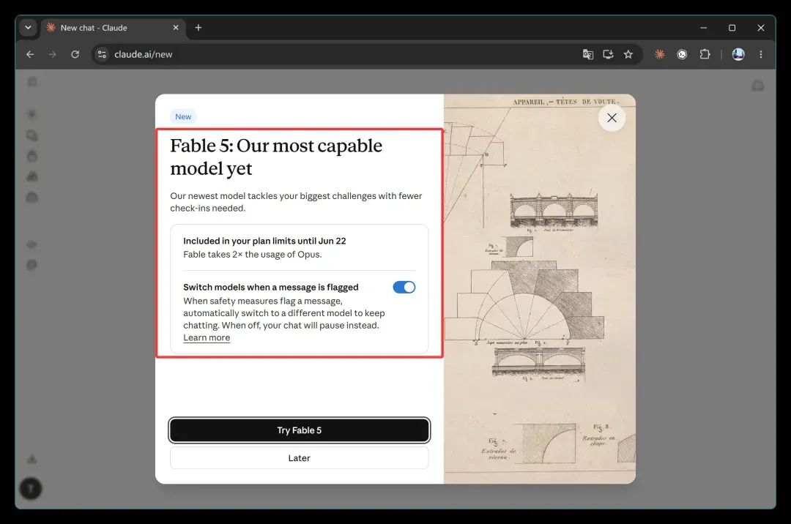This screenshot has height=524, width=791.
Task: Open the translate page icon
Action: pos(587,54)
